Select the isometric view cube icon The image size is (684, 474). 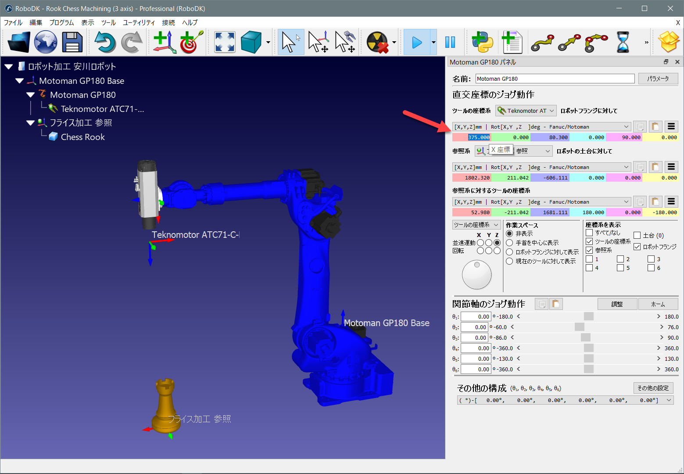(251, 42)
